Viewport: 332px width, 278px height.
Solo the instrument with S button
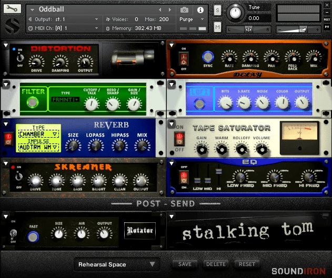coord(217,11)
